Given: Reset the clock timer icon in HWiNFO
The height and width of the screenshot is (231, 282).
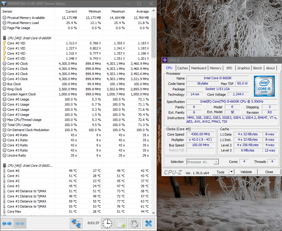Looking at the screenshot, I should tap(107, 223).
